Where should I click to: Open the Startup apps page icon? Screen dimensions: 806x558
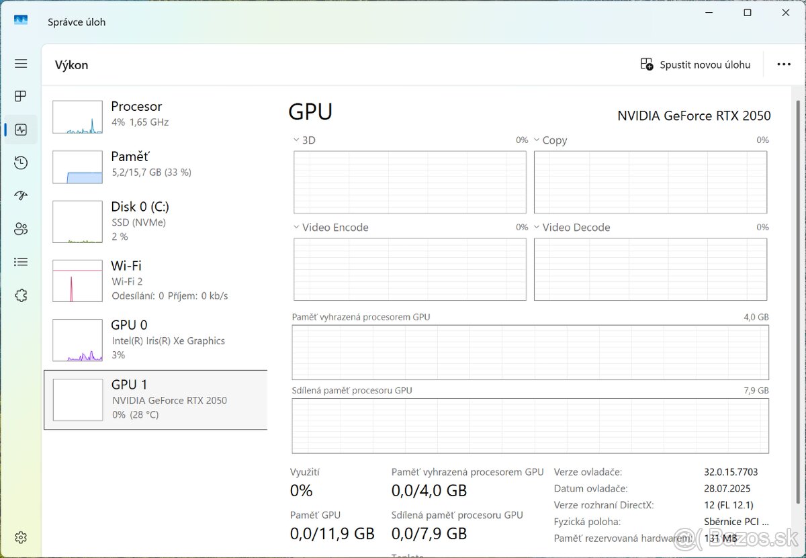21,195
